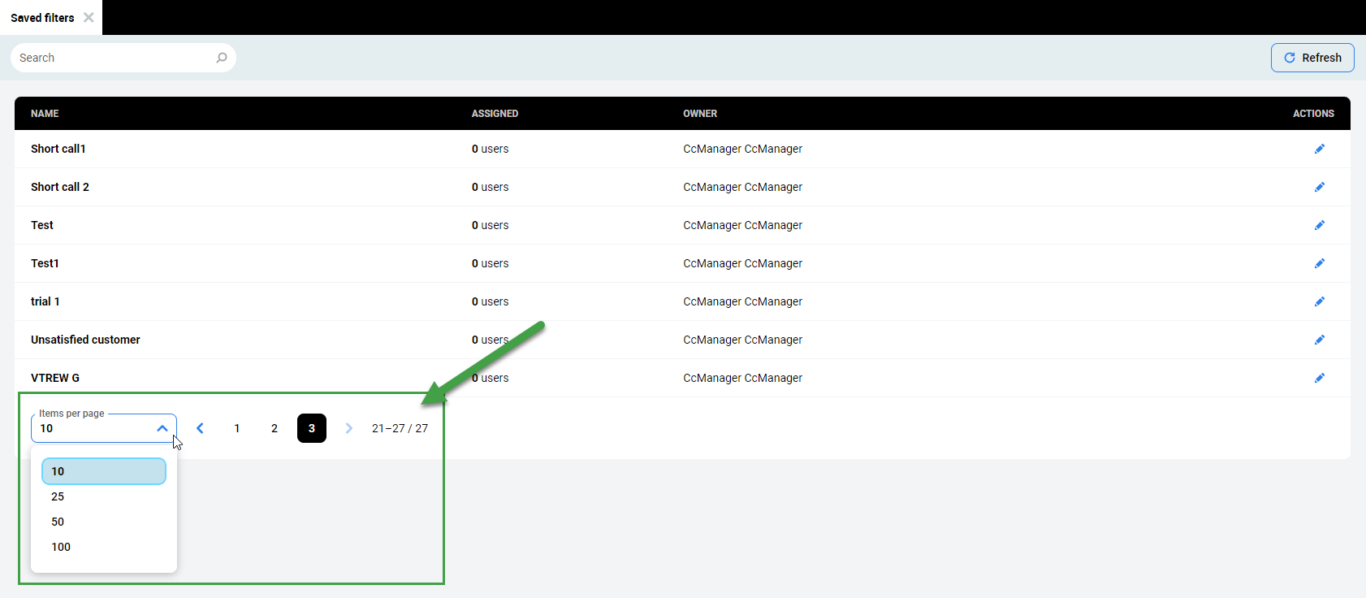Click the edit pencil for trial 1
The height and width of the screenshot is (598, 1366).
point(1319,301)
